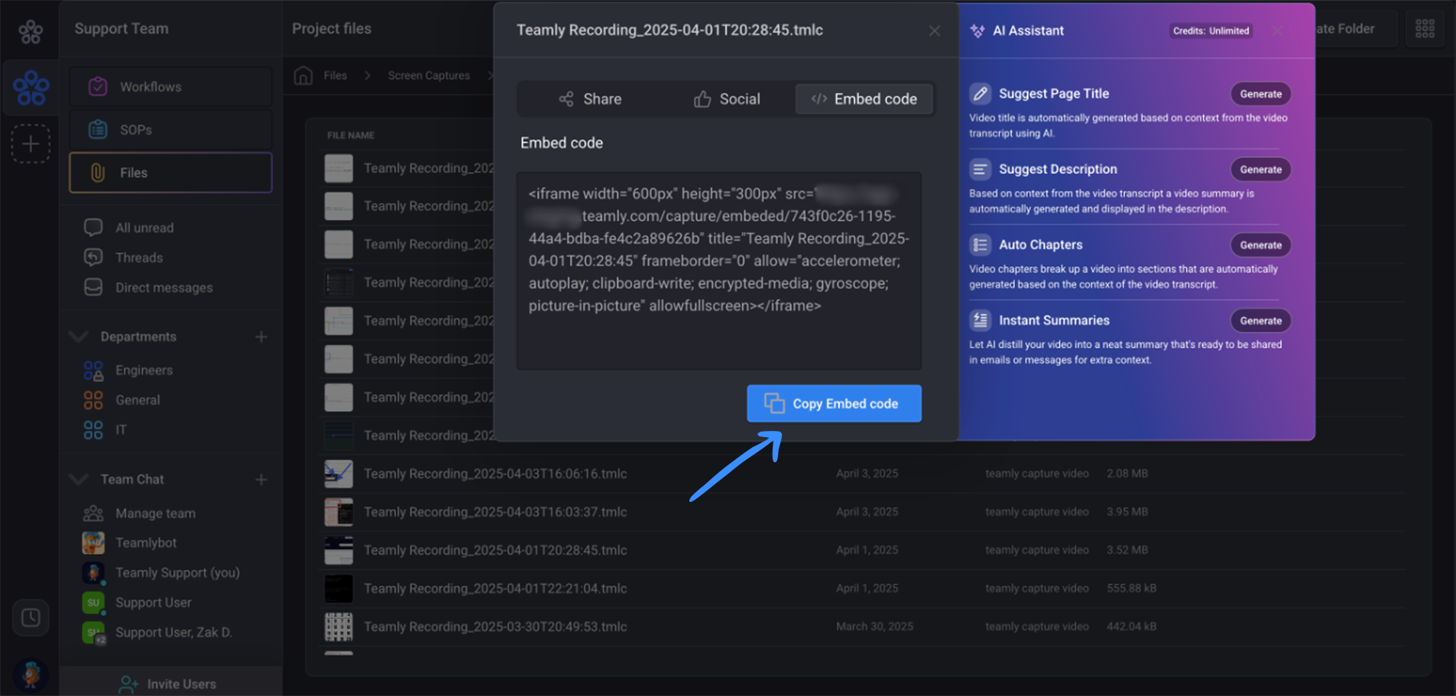Open the user avatar at bottom-left
The width and height of the screenshot is (1456, 696).
point(31,674)
